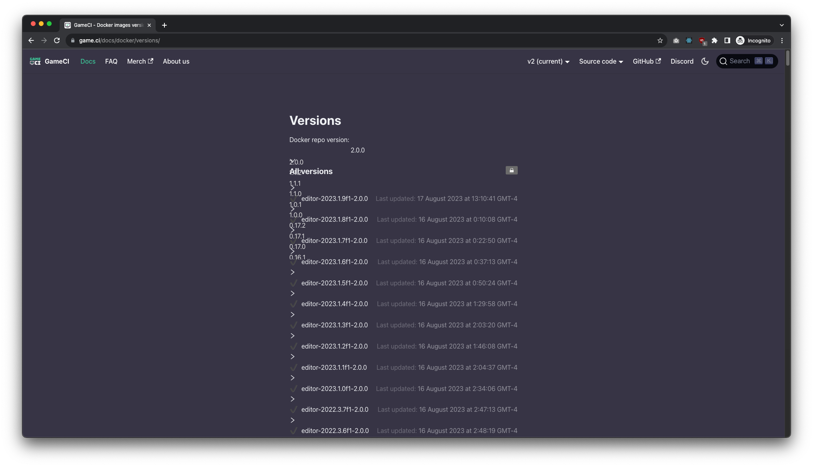This screenshot has height=467, width=813.
Task: Open the browser extensions puzzle icon
Action: [x=715, y=40]
